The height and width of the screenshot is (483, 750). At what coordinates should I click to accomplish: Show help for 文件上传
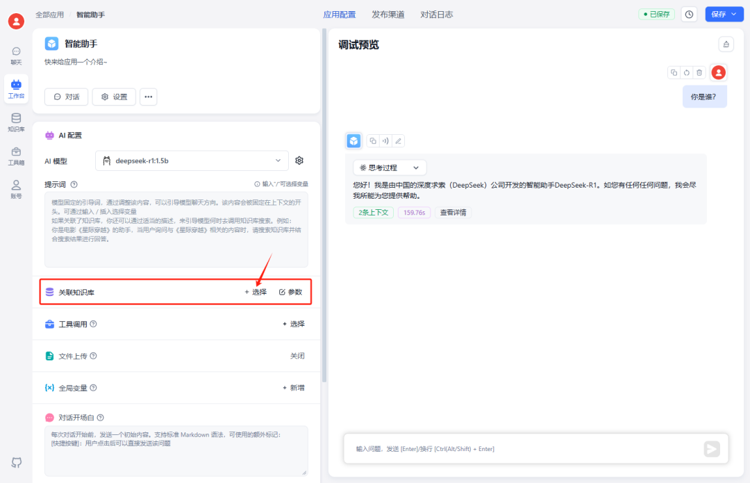point(93,356)
